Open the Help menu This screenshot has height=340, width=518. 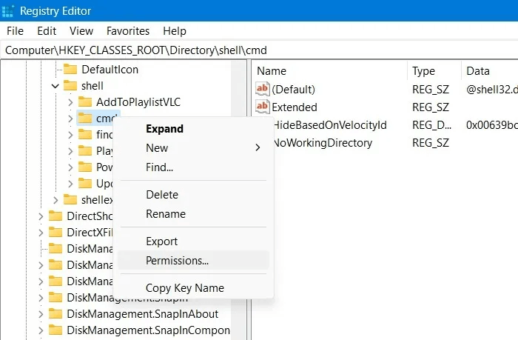pos(175,31)
